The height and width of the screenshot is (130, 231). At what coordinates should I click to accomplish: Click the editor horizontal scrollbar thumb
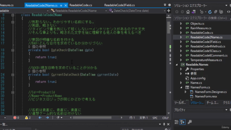pyautogui.click(x=92, y=118)
